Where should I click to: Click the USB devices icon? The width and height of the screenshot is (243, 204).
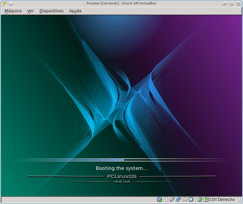coord(172,199)
